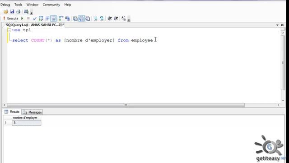Image resolution: width=289 pixels, height=163 pixels.
Task: Click the Cancel Executing Query stop icon
Action: [28, 18]
